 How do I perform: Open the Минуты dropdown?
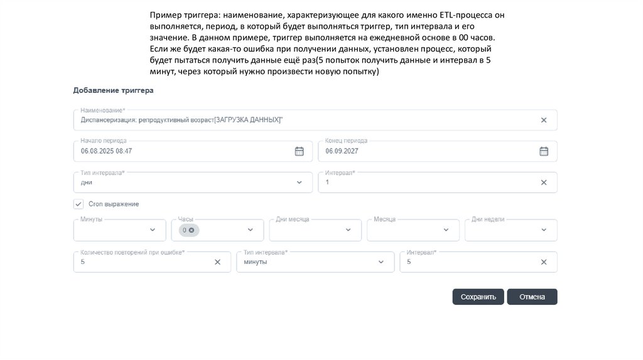(153, 230)
